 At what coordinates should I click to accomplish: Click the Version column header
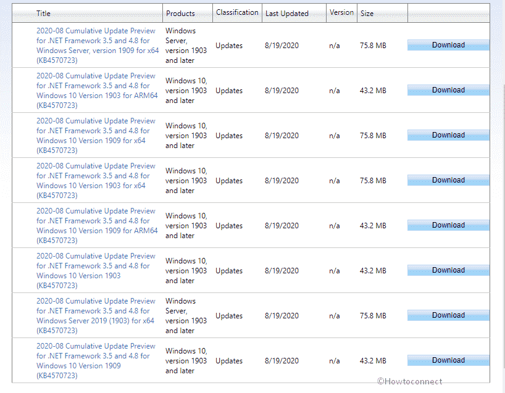coord(341,12)
